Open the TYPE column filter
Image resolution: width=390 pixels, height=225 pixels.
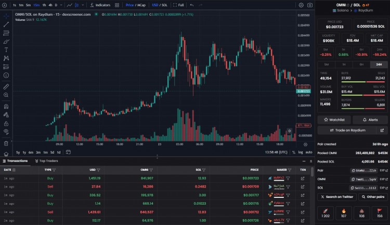point(55,170)
